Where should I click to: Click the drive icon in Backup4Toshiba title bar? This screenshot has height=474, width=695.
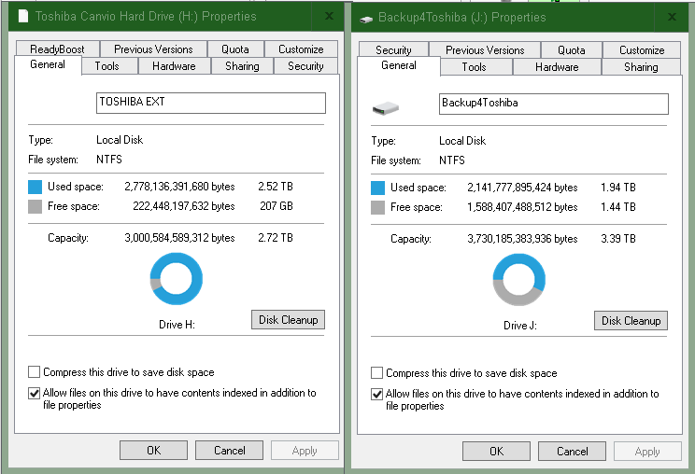[x=366, y=19]
